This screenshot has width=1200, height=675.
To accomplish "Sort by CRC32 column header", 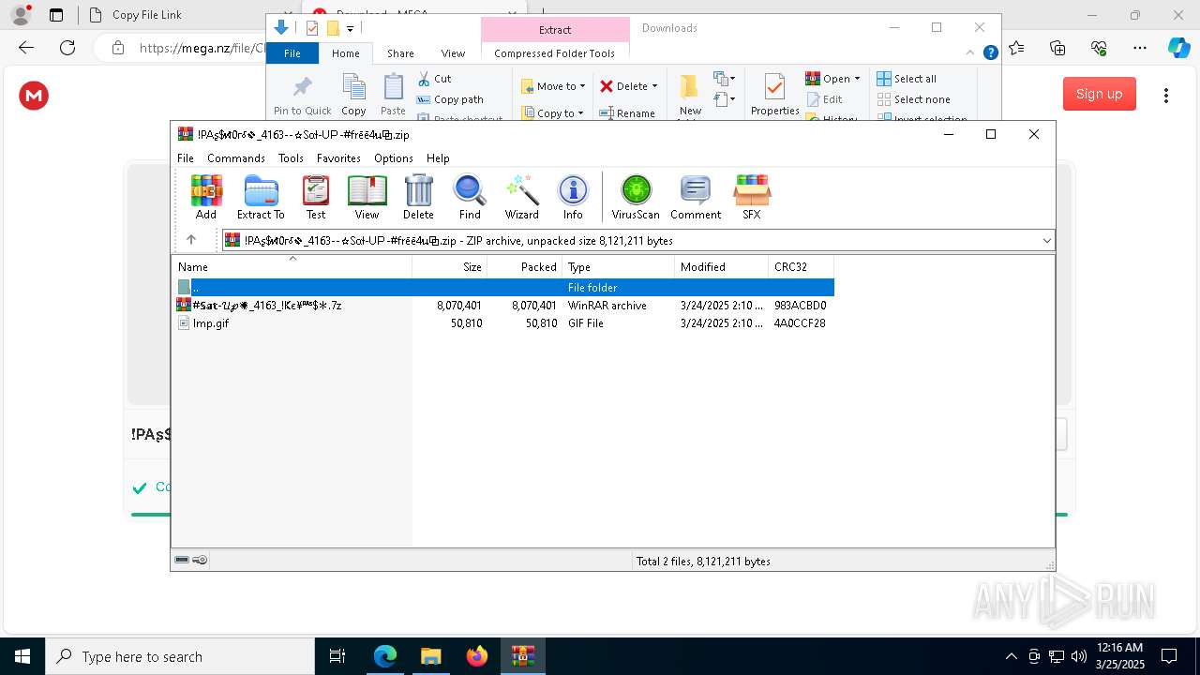I will click(x=802, y=267).
